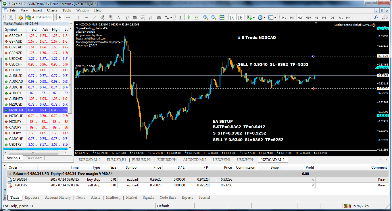Open the Charts menu
The width and height of the screenshot is (392, 211).
(52, 10)
